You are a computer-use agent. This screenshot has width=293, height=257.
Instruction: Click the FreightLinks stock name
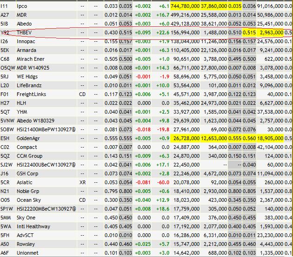point(31,94)
